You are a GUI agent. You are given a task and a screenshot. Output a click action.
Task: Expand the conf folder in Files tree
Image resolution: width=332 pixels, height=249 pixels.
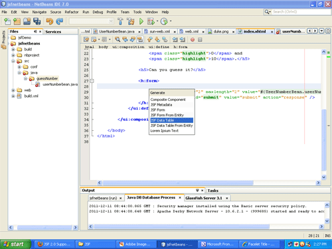pyautogui.click(x=19, y=66)
